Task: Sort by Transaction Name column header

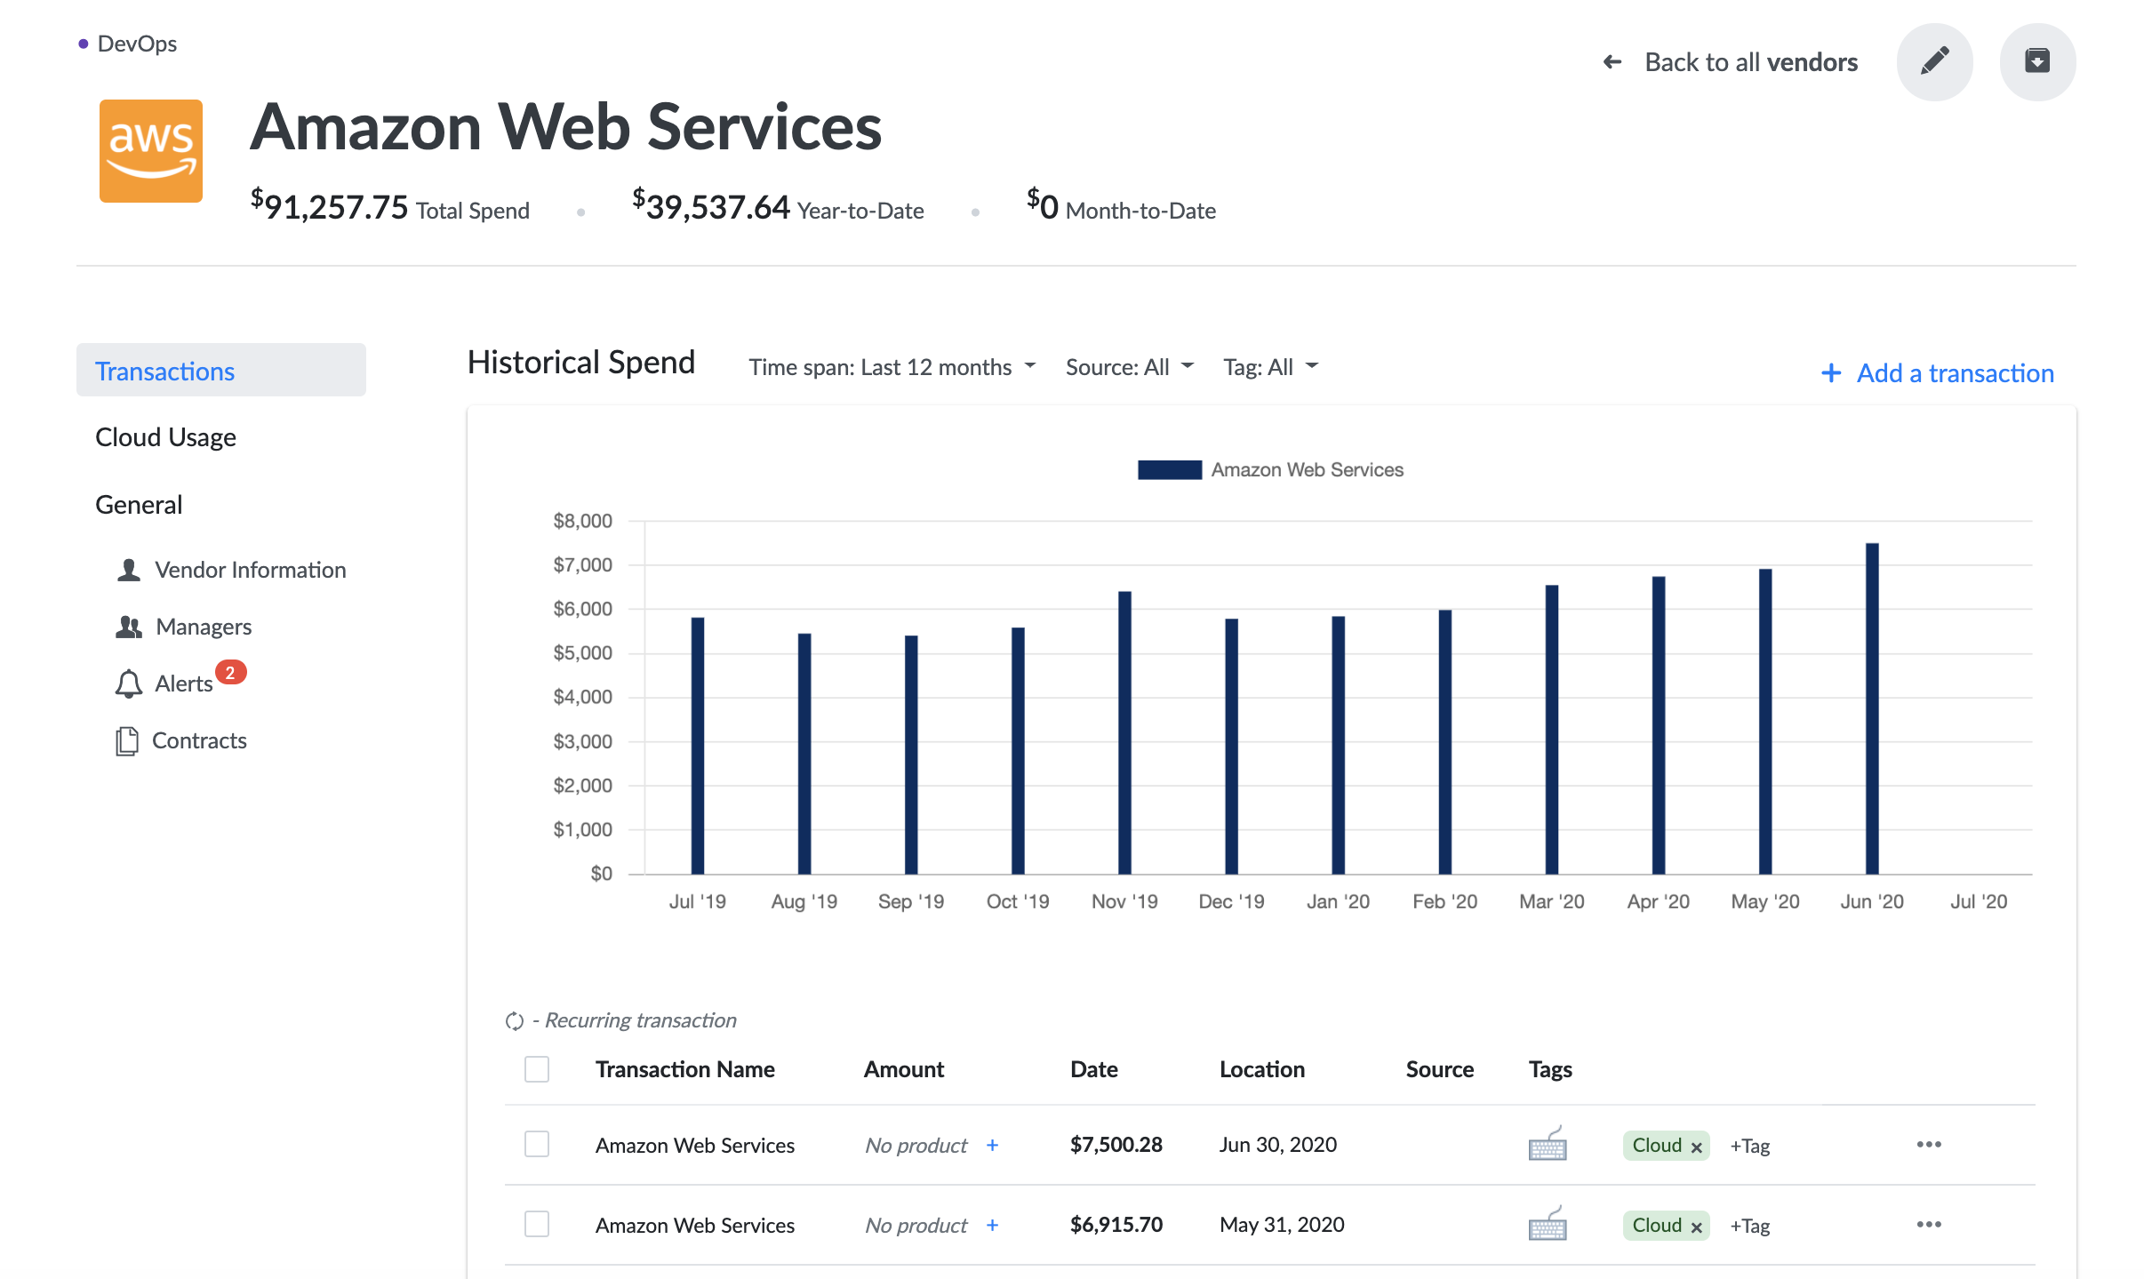Action: 685,1069
